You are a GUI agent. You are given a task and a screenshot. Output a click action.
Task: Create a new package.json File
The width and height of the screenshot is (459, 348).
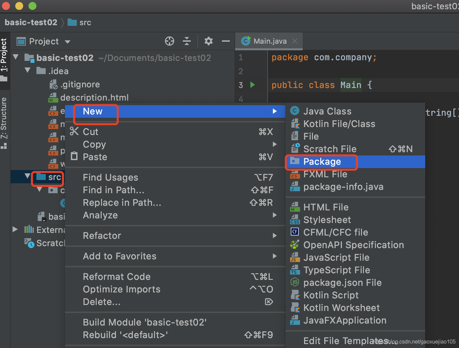355,283
